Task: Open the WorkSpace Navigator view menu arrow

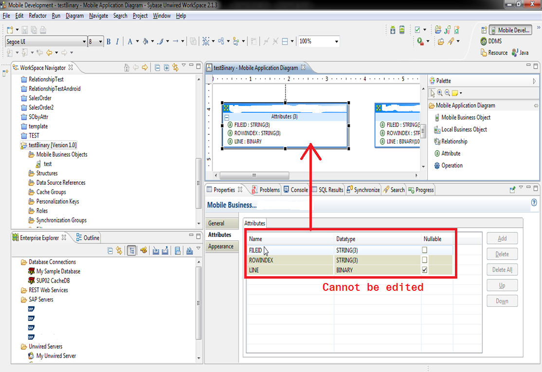Action: [x=184, y=65]
